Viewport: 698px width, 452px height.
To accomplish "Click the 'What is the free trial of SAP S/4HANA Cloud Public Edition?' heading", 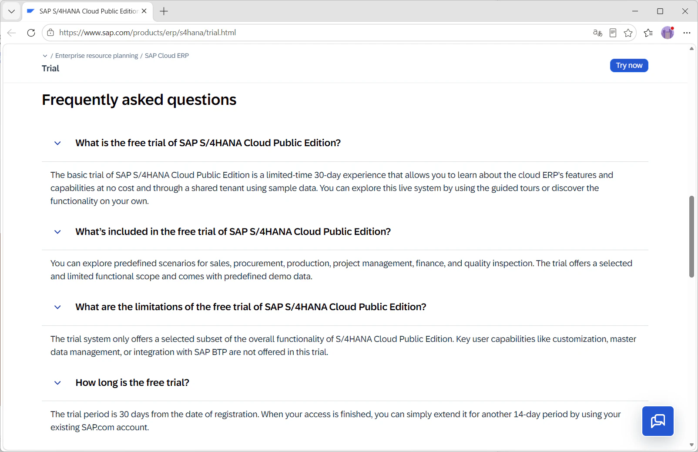I will coord(208,143).
